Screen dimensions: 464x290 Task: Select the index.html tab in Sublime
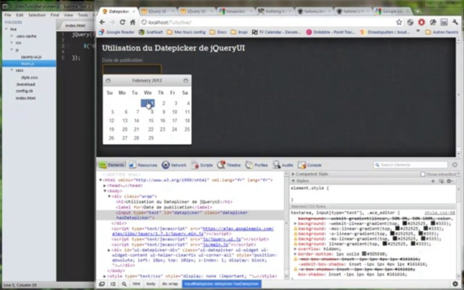pyautogui.click(x=75, y=26)
